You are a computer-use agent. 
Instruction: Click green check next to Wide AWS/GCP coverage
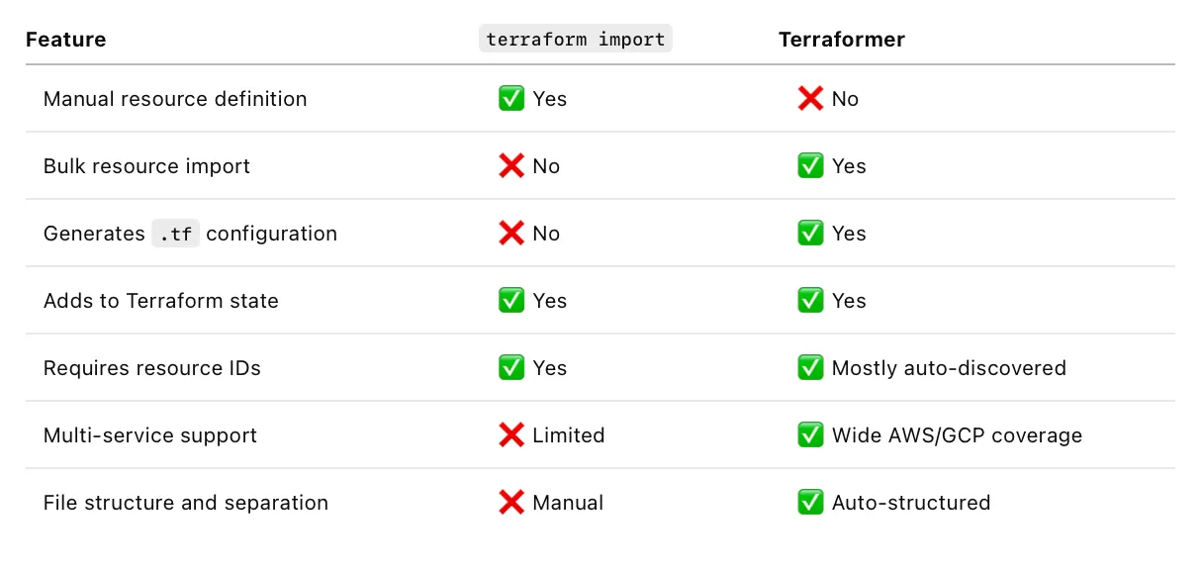click(x=810, y=435)
